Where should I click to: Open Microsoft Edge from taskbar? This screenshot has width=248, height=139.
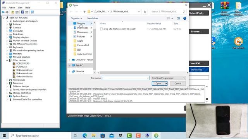pyautogui.click(x=85, y=136)
